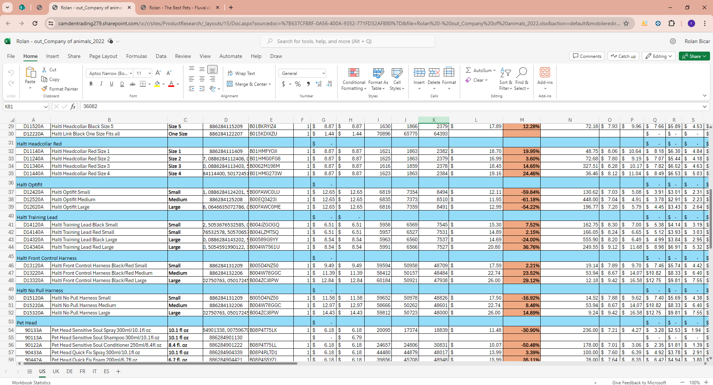Click the Catch up button
The height and width of the screenshot is (385, 713).
624,56
